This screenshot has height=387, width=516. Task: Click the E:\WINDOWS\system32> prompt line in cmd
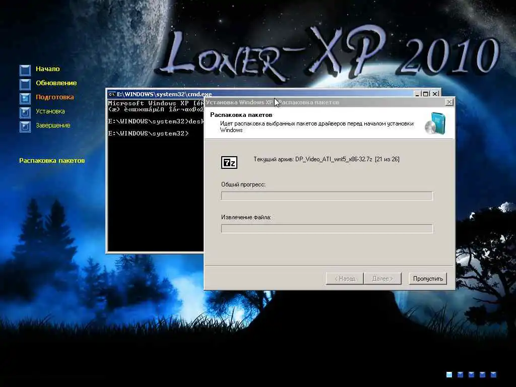[149, 133]
